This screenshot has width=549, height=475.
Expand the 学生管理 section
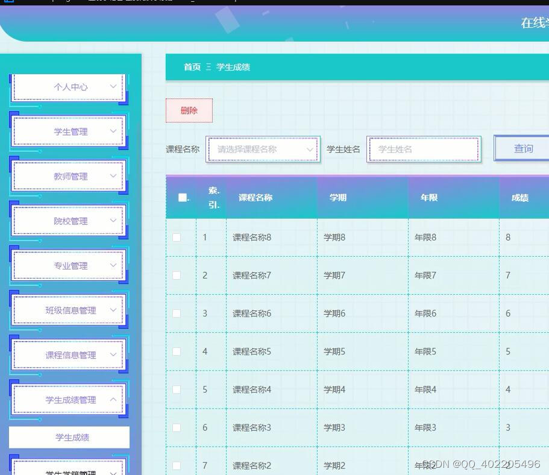(67, 131)
